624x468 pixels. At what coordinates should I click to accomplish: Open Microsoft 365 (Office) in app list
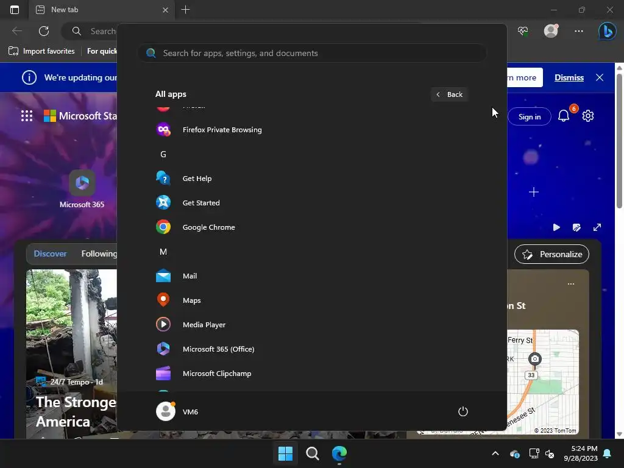(311, 349)
